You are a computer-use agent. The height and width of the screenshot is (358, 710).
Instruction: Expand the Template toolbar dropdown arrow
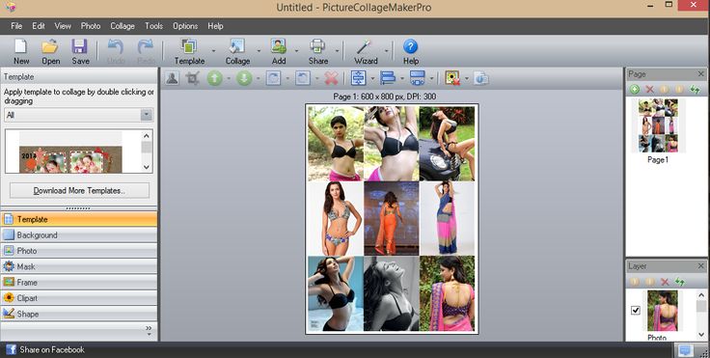213,51
